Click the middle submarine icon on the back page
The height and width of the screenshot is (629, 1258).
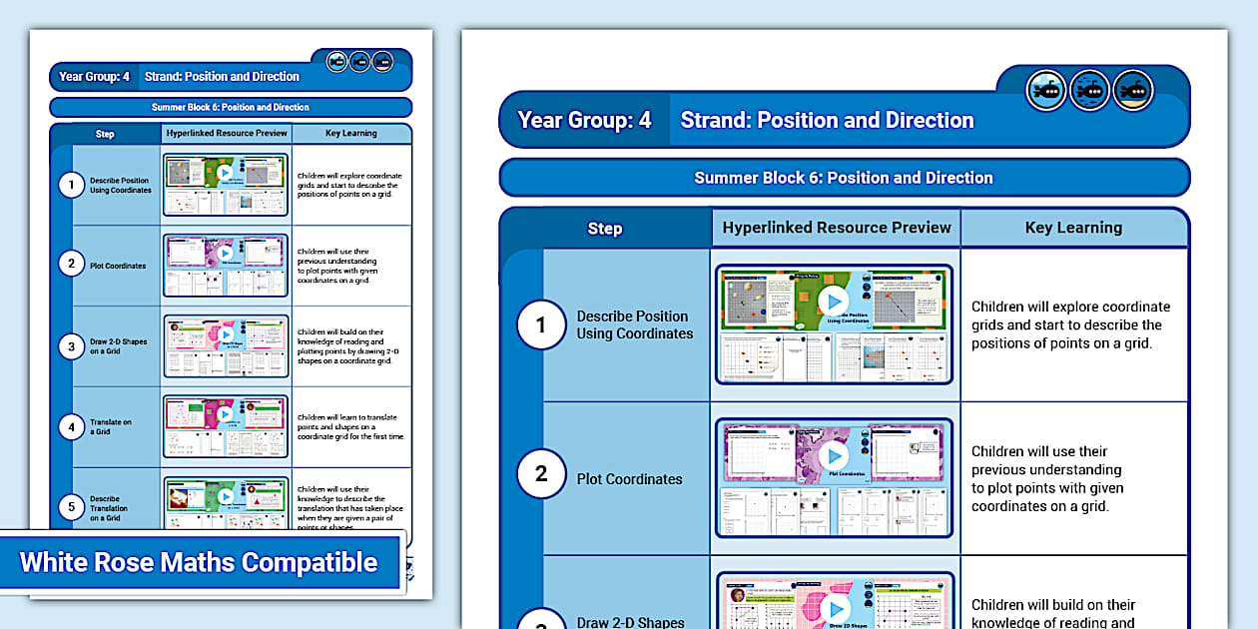[357, 61]
